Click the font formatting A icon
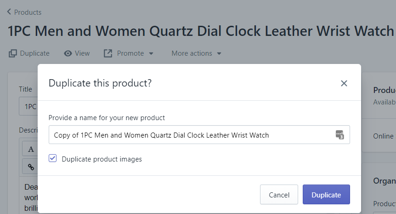 31,149
